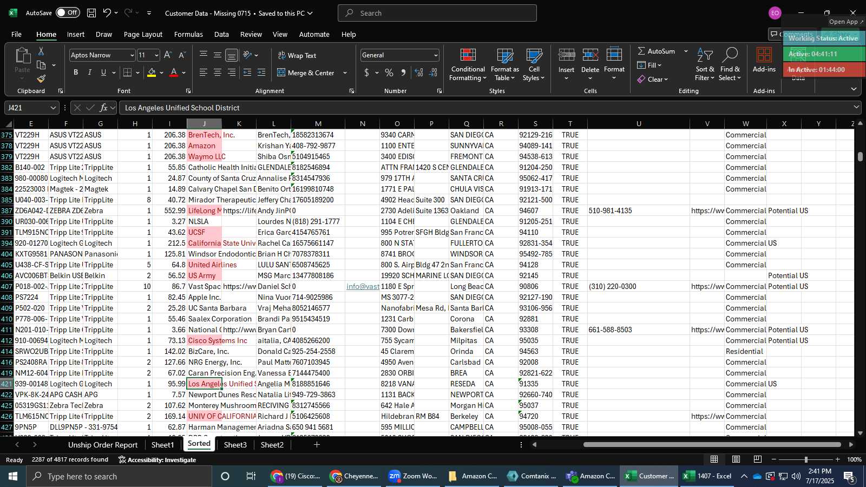Open Cell Styles gallery

click(x=534, y=65)
